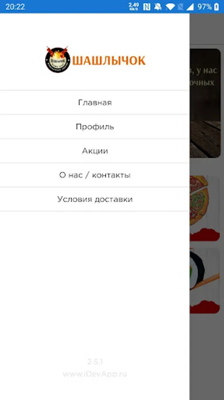Image resolution: width=224 pixels, height=400 pixels.
Task: Tap the battery icon in status bar
Action: [x=216, y=7]
